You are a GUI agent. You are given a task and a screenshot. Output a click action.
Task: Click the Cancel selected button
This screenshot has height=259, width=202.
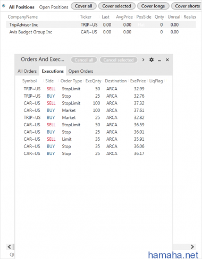(x=119, y=60)
